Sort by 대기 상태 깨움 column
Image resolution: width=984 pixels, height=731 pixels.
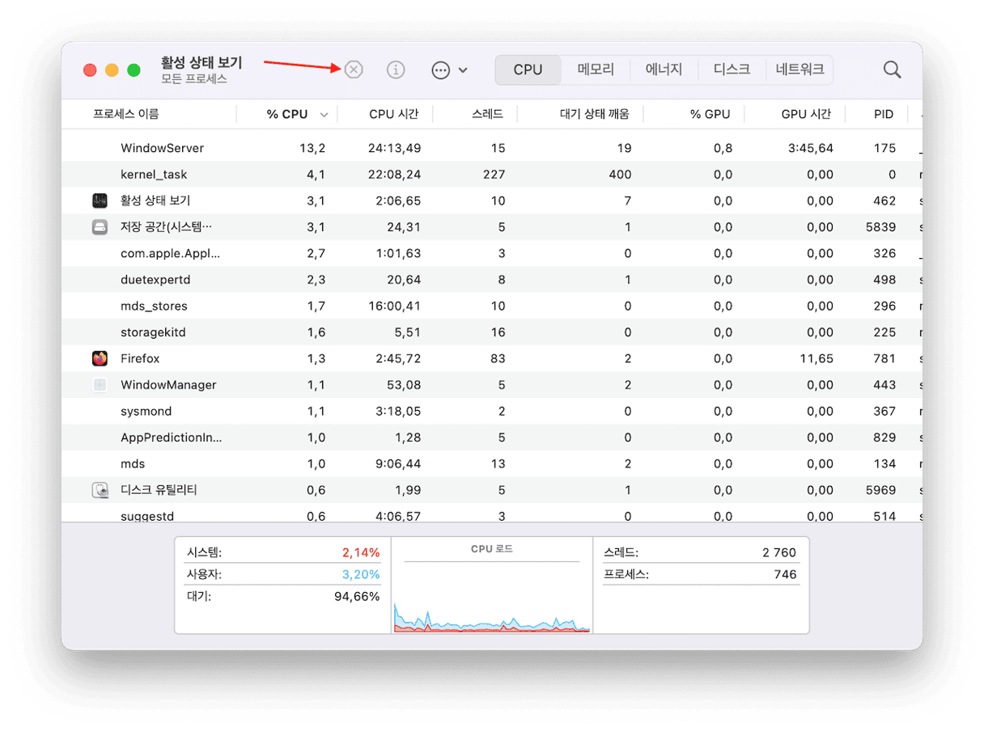595,114
